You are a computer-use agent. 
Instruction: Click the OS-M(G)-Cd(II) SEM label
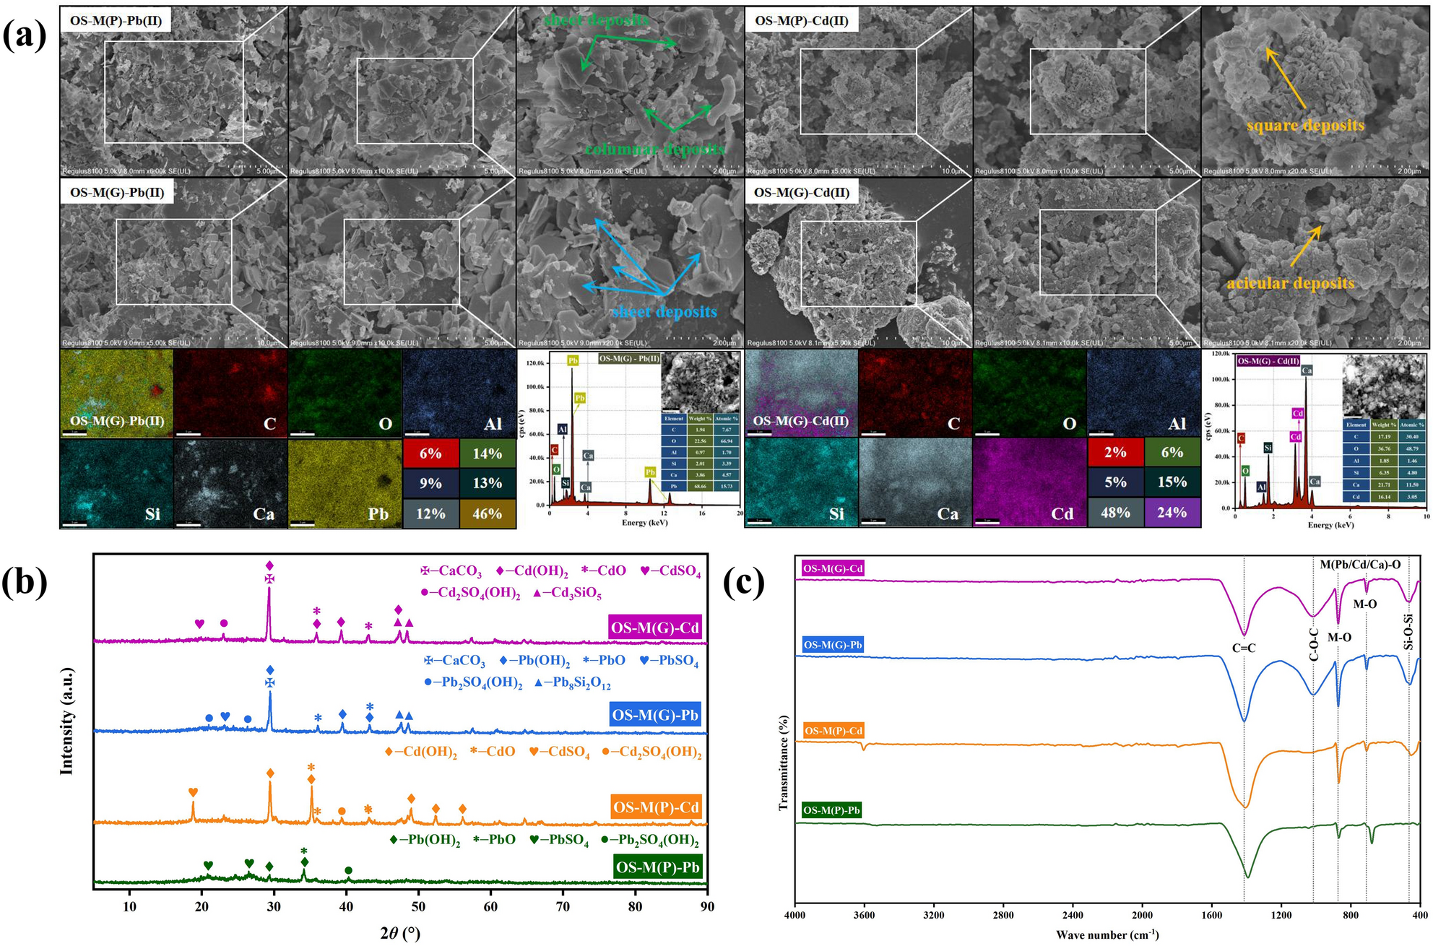coord(801,193)
